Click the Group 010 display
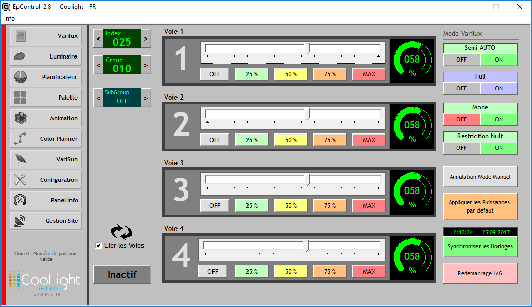Image resolution: width=532 pixels, height=307 pixels. coord(122,65)
